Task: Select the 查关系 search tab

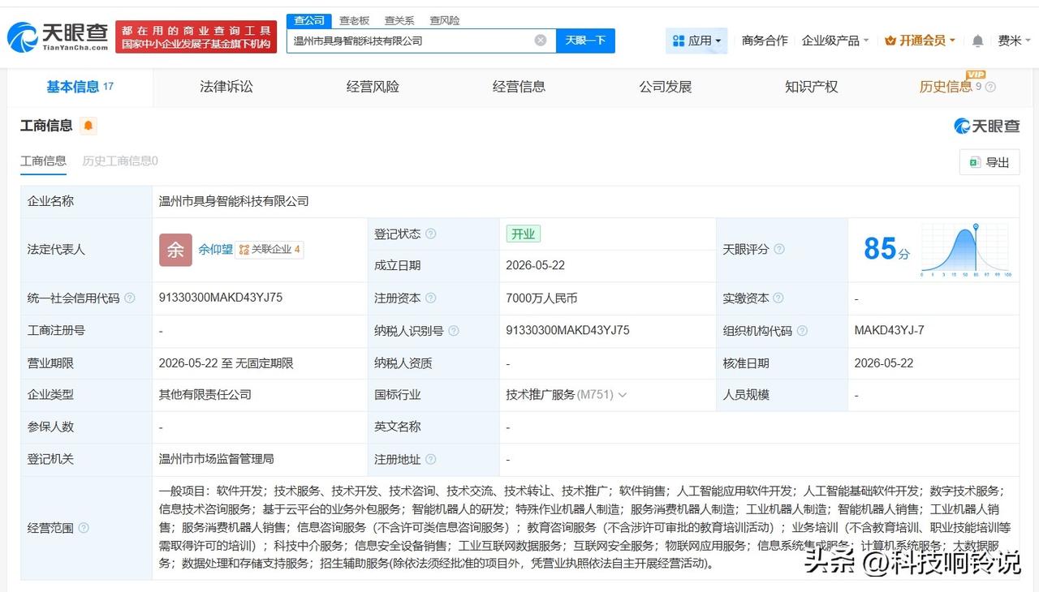Action: [x=399, y=20]
